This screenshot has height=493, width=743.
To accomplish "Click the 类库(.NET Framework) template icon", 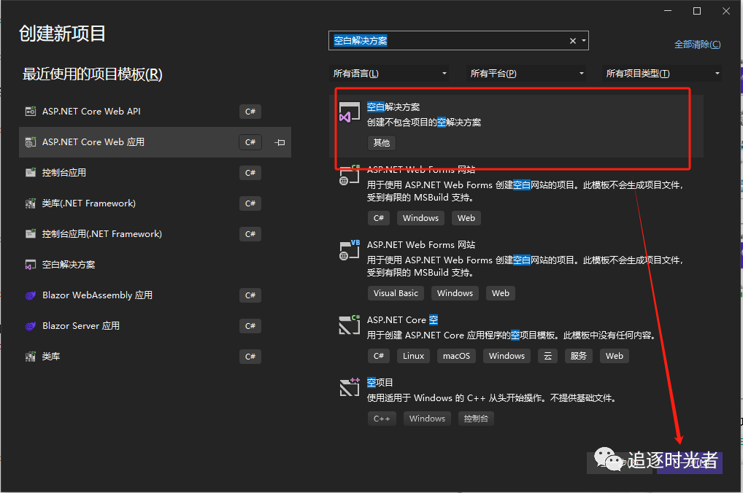I will coord(31,203).
